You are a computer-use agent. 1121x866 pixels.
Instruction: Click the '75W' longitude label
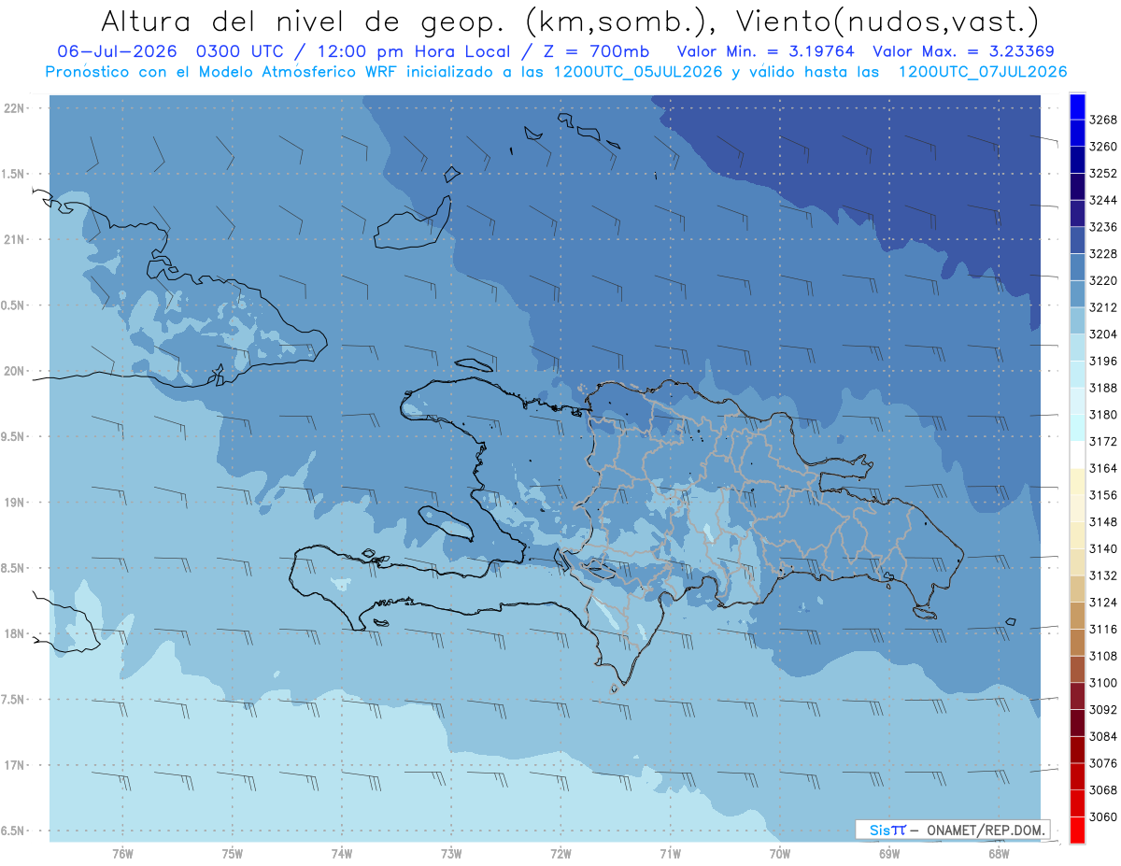[x=233, y=853]
